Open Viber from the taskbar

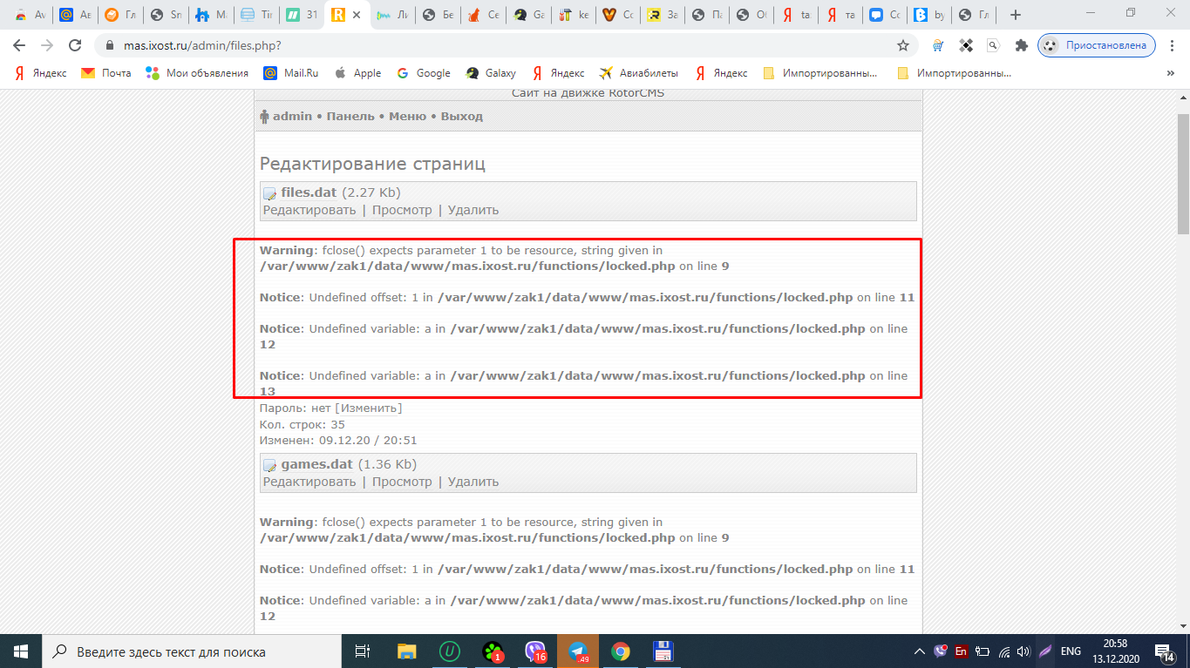coord(535,651)
